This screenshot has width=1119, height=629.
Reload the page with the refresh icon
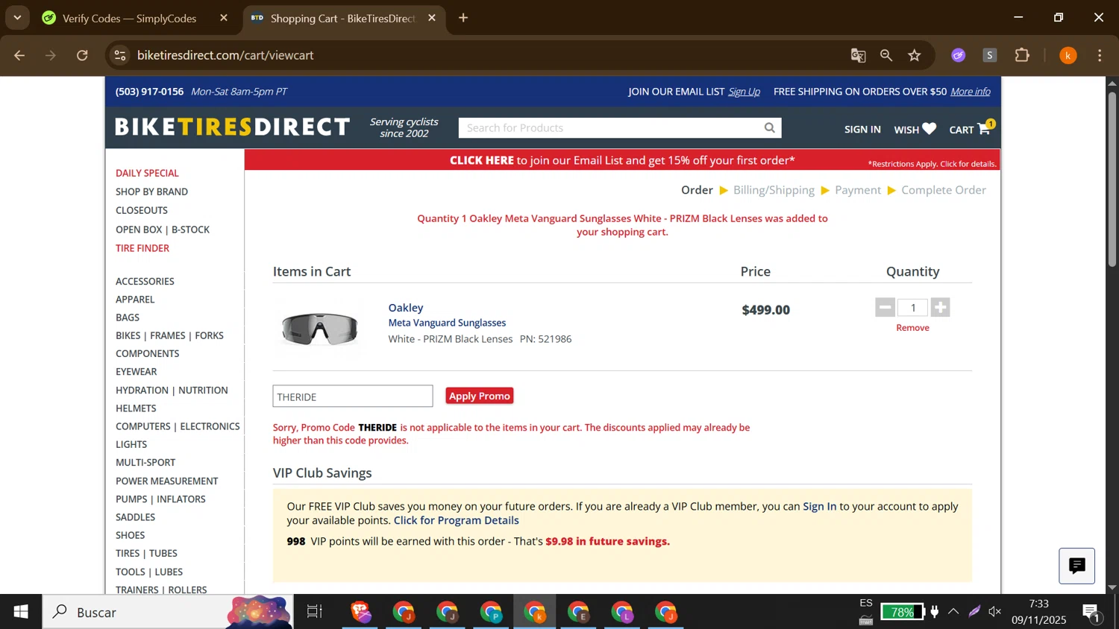(x=82, y=55)
